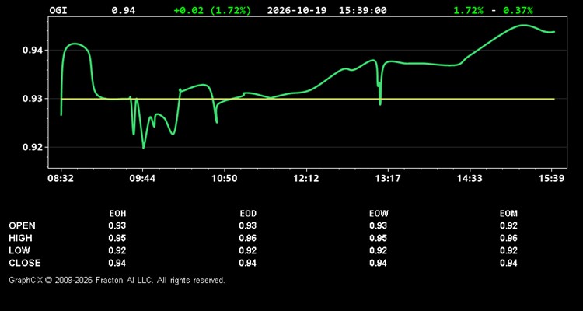Click the HIGH row label
Viewport: 583px width, 311px height.
click(20, 238)
